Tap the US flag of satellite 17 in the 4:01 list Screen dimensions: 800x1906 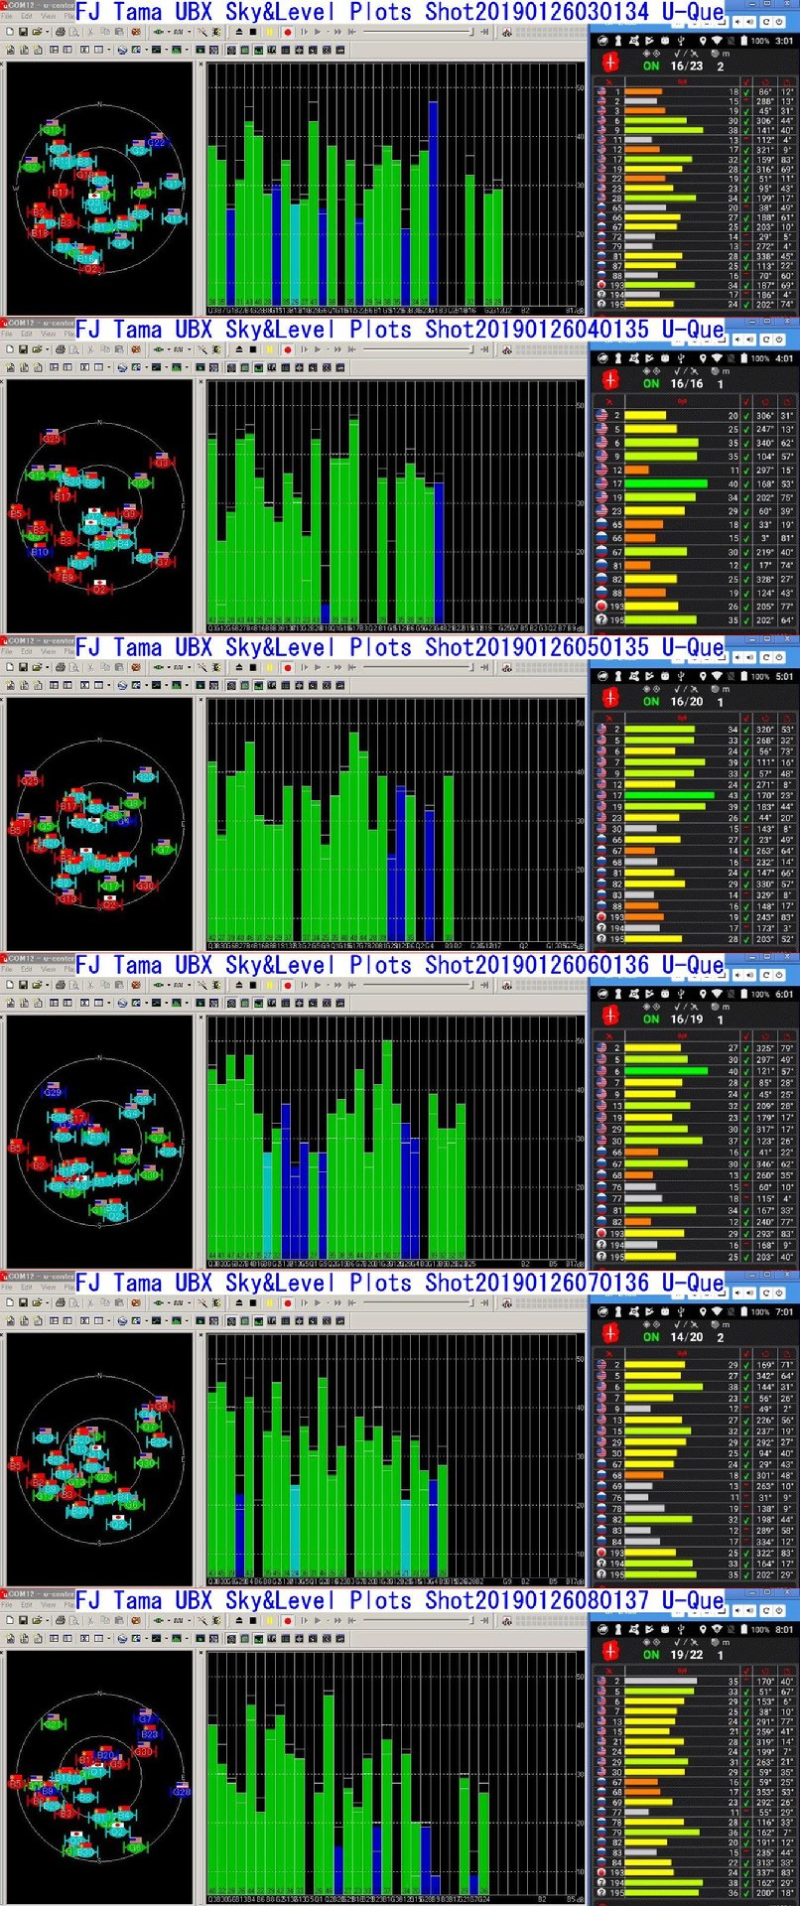(601, 483)
